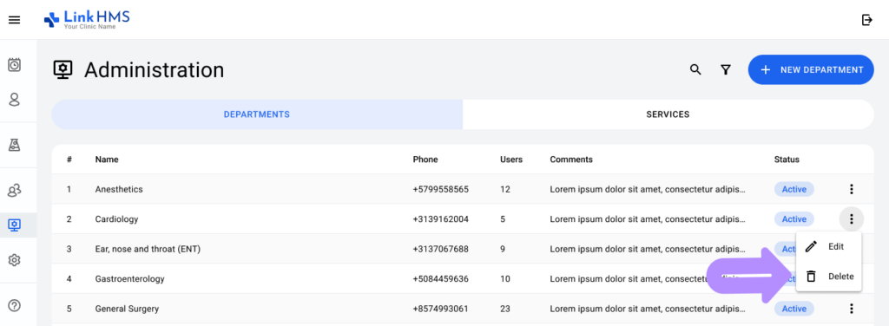Click the Active status badge for General Surgery
The width and height of the screenshot is (889, 326).
794,309
